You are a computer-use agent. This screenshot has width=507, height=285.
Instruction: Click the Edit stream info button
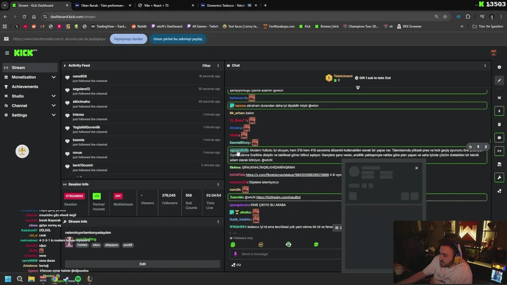[143, 264]
